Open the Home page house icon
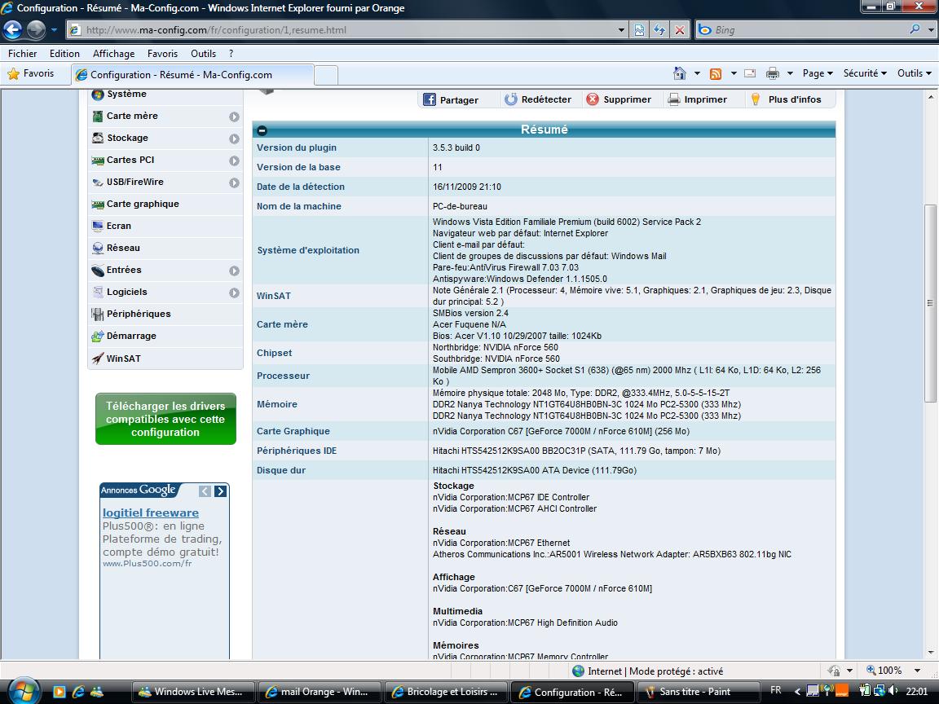This screenshot has height=704, width=939. pos(680,73)
